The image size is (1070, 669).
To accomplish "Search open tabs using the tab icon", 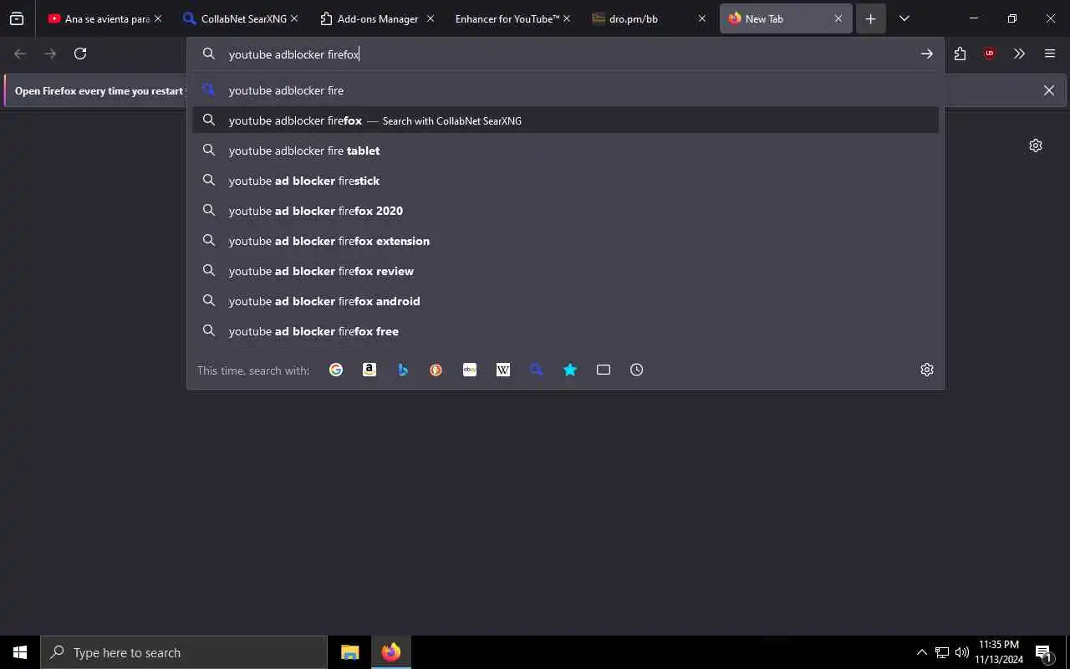I will [x=604, y=370].
